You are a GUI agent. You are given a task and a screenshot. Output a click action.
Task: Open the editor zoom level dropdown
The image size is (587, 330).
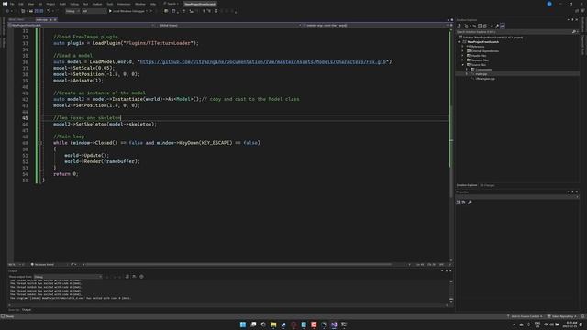click(16, 265)
